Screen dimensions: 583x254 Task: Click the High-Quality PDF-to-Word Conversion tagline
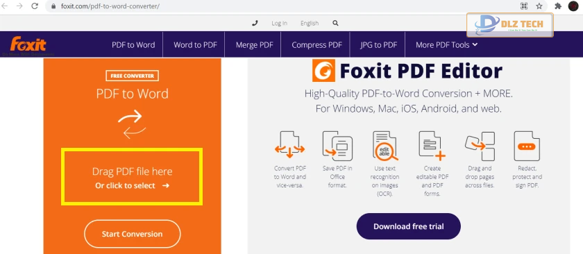(x=409, y=94)
